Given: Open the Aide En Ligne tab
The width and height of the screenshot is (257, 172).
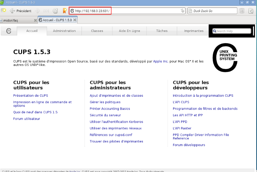Looking at the screenshot, I should [x=130, y=31].
